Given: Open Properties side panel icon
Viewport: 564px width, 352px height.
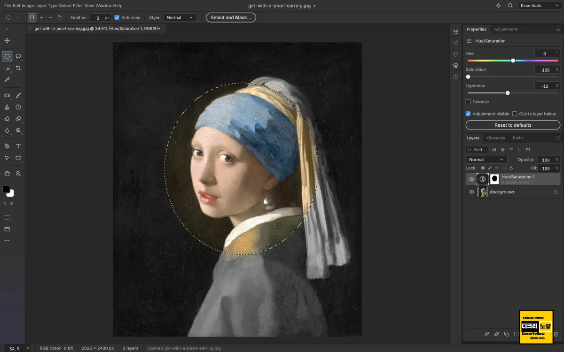Looking at the screenshot, I should tap(455, 31).
